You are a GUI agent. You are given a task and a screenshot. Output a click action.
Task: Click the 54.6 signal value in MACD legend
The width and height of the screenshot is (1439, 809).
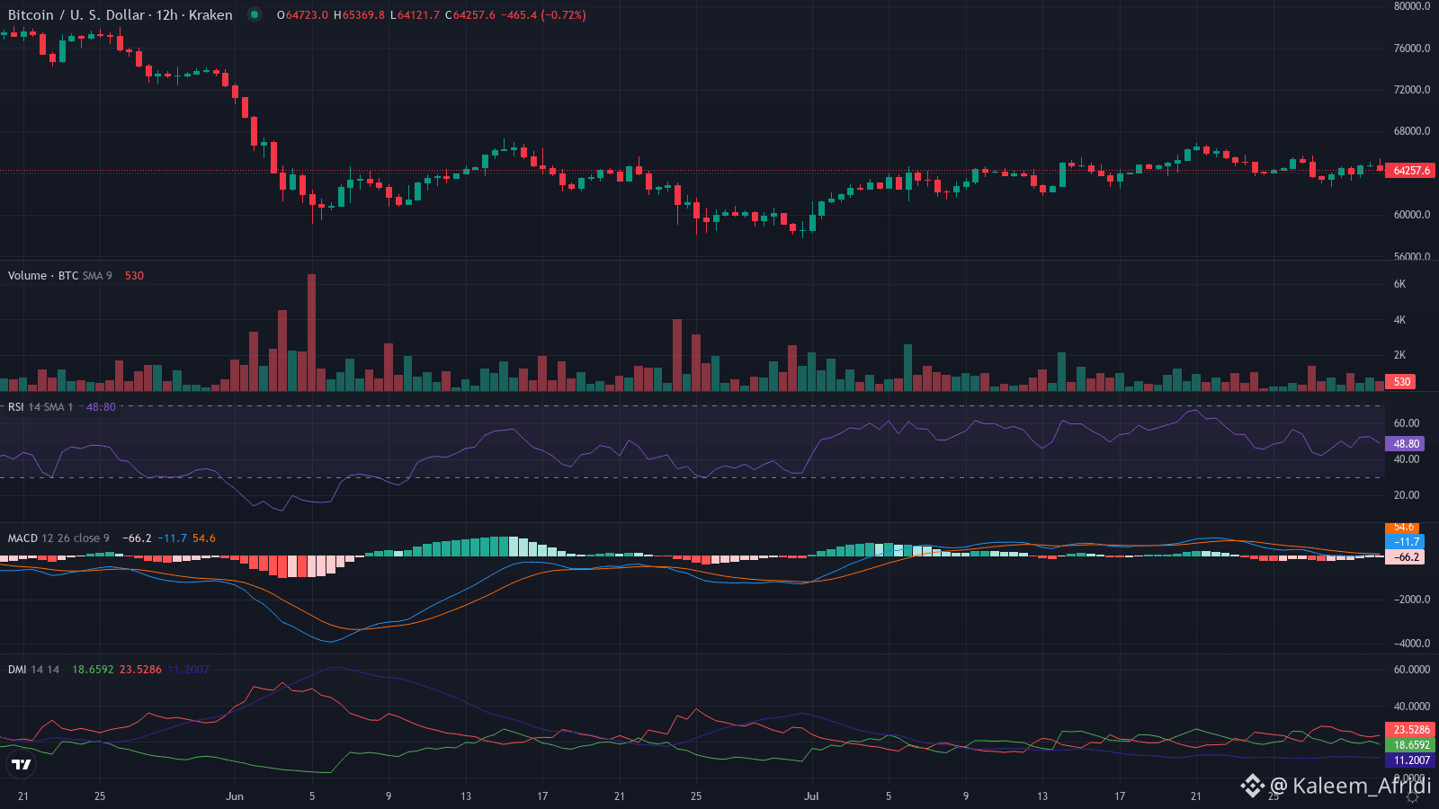coord(204,538)
